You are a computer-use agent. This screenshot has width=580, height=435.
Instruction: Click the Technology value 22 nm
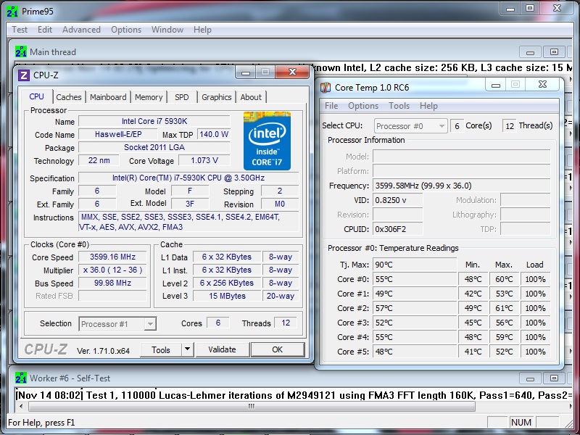99,160
